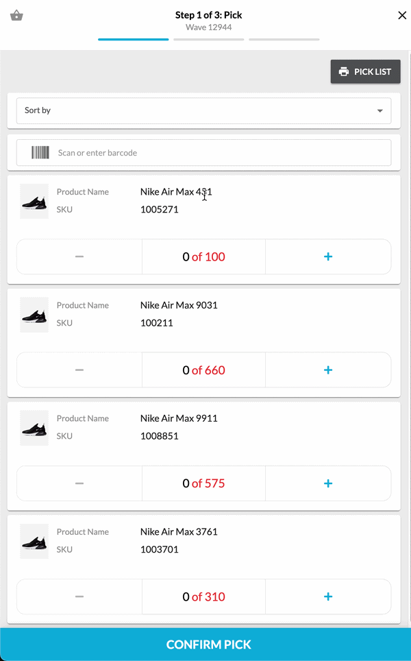Add one to Nike Air Max 9911
The image size is (411, 661).
click(x=327, y=483)
